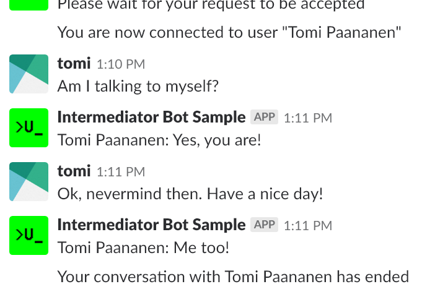The height and width of the screenshot is (297, 422).
Task: Select the "Am I talking to myself?" message
Action: click(138, 85)
